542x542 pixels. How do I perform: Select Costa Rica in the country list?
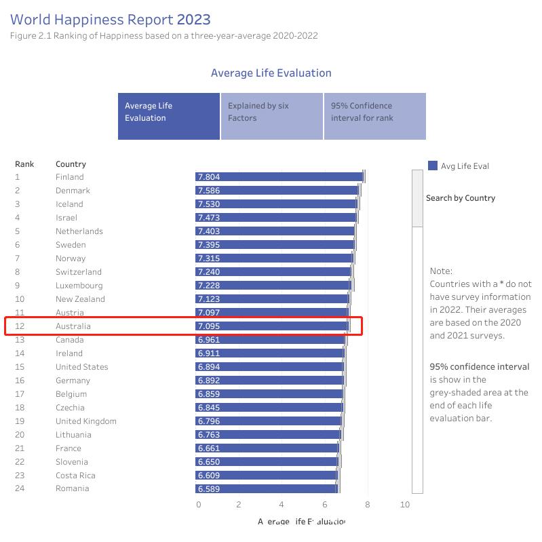point(75,476)
